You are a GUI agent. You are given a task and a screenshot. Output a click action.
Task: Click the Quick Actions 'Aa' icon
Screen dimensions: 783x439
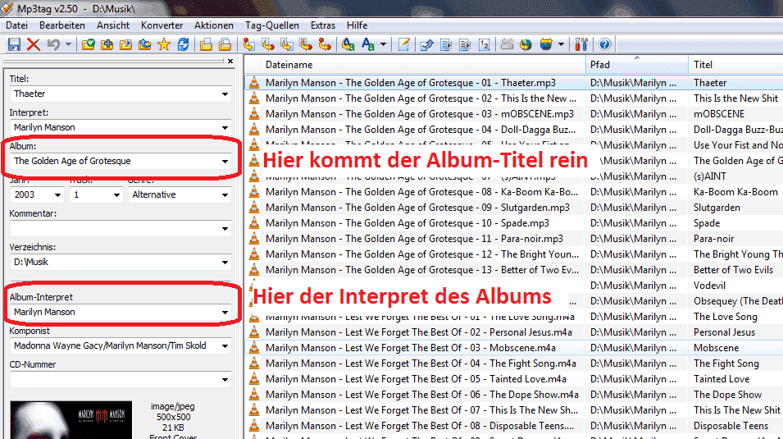(x=368, y=44)
